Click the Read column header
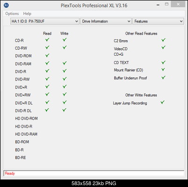 click(47, 34)
